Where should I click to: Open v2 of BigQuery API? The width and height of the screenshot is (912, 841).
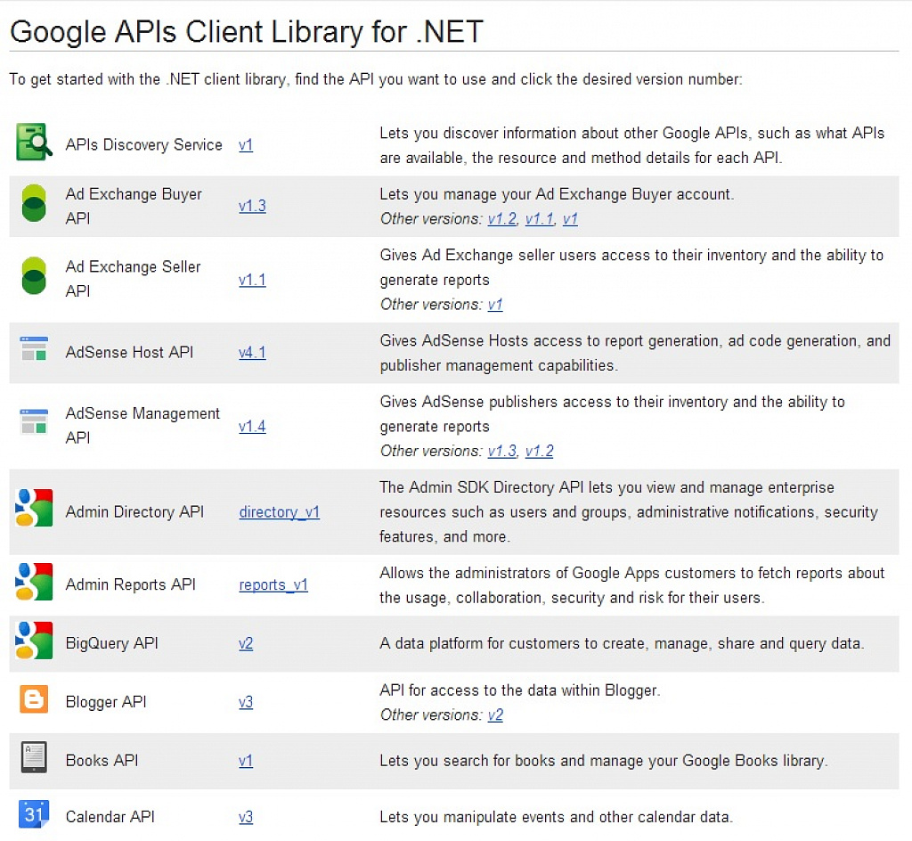tap(246, 643)
